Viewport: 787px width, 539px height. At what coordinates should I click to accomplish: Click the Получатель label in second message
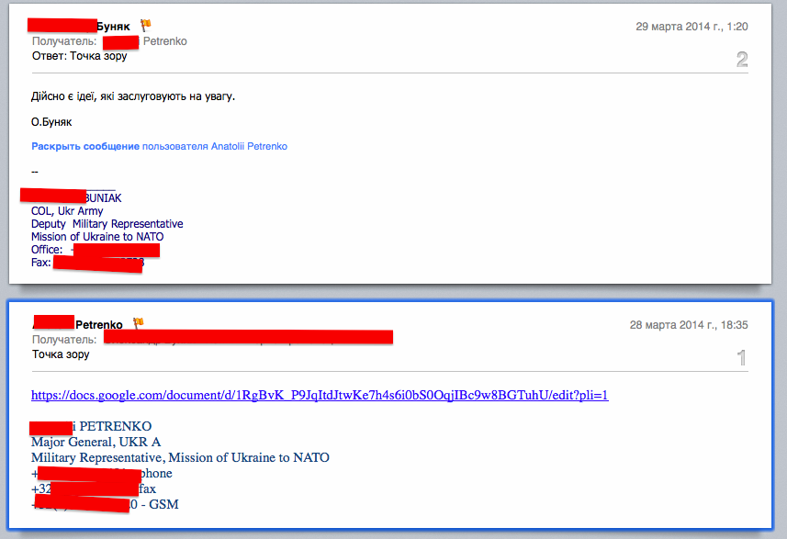(x=64, y=340)
